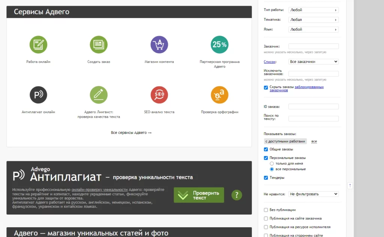Open the Все заказчики list dropdown
Viewport: 384px width, 237px height.
point(313,62)
